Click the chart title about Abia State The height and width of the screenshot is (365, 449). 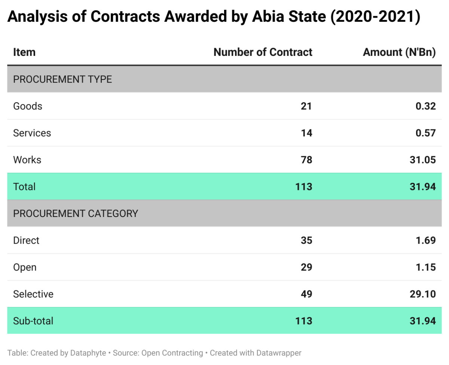(213, 18)
